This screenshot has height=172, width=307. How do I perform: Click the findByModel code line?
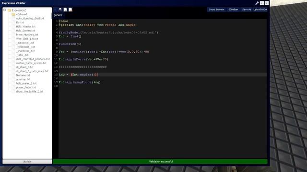pyautogui.click(x=108, y=32)
